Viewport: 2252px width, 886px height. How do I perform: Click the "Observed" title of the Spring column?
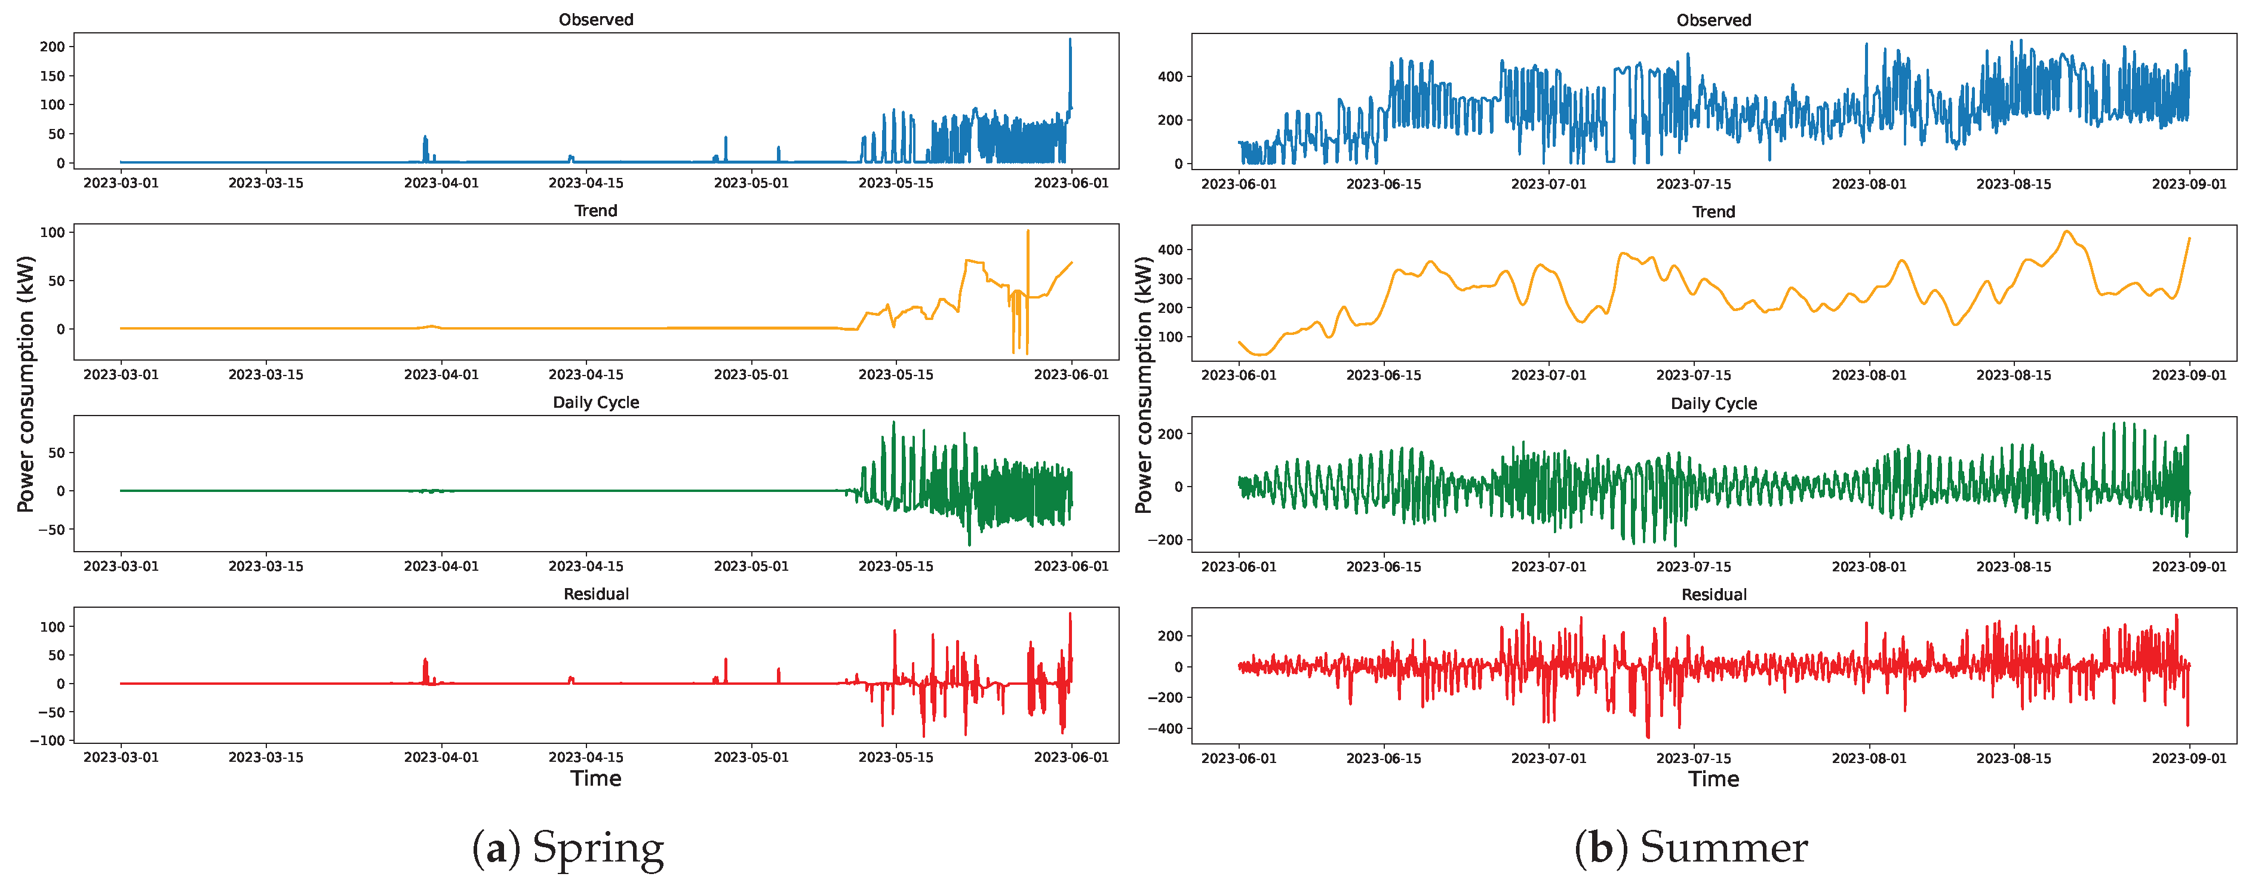pyautogui.click(x=595, y=19)
